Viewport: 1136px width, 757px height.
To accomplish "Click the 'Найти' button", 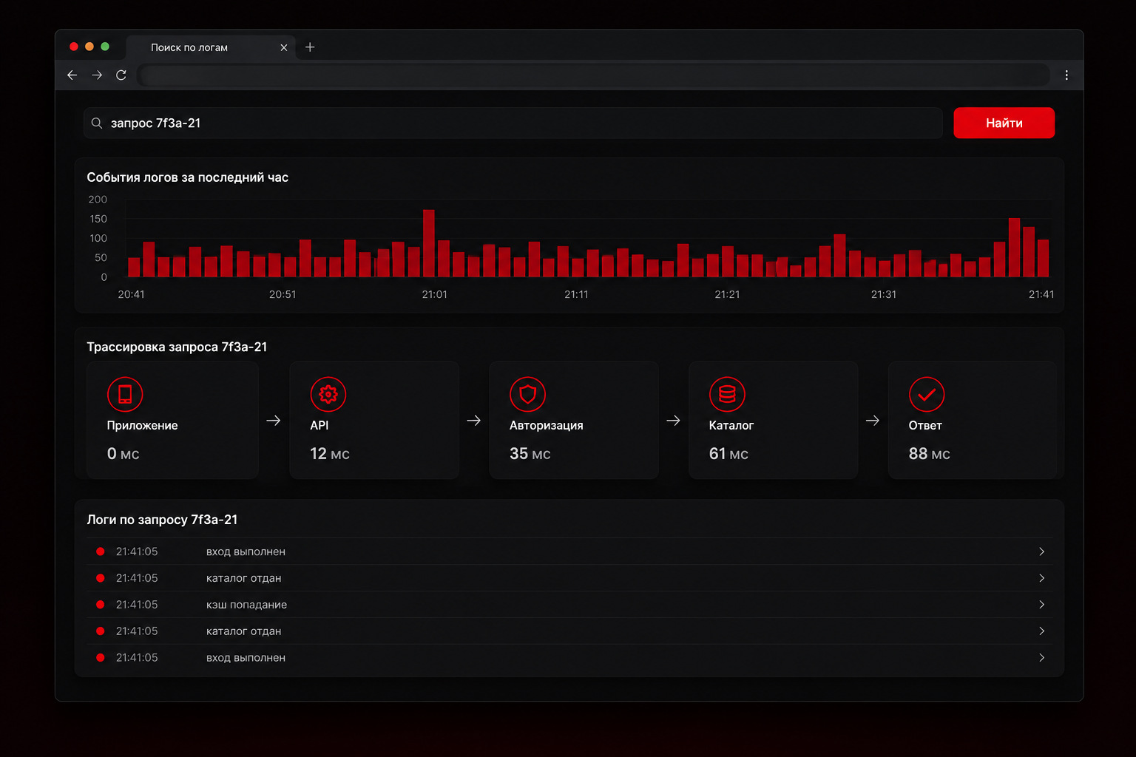I will [x=1004, y=123].
